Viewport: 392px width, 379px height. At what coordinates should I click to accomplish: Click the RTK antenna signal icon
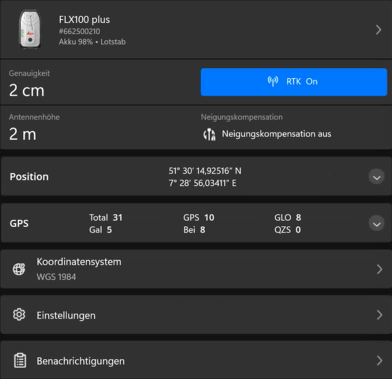pyautogui.click(x=273, y=82)
